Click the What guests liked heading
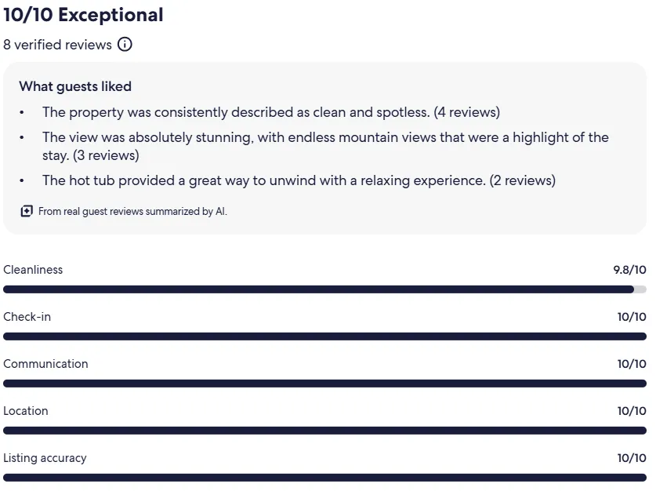Image resolution: width=656 pixels, height=491 pixels. [x=75, y=86]
